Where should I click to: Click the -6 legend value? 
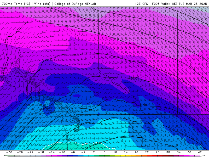[73, 152]
